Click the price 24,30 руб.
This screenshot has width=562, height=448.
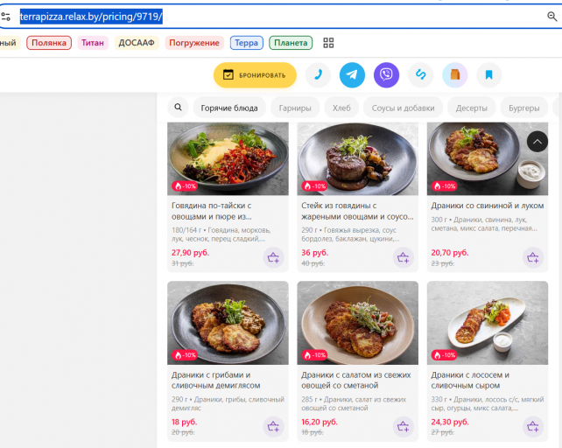450,422
